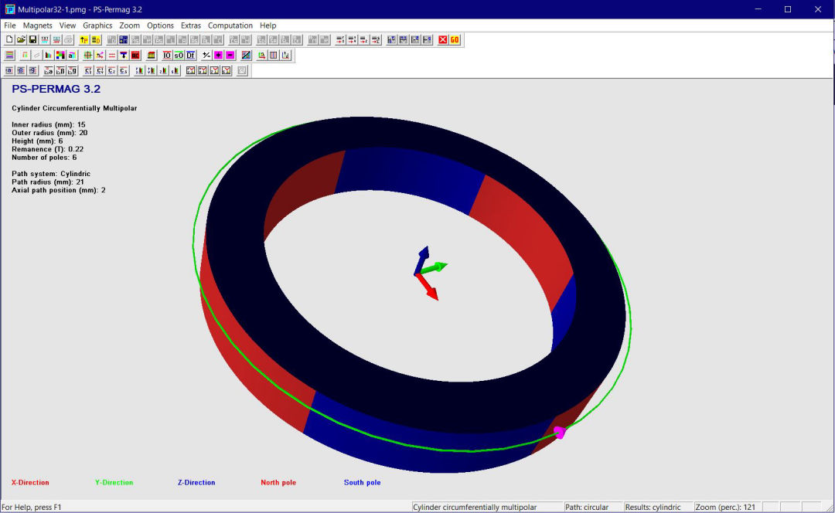
Task: Click the Help menu
Action: (268, 25)
